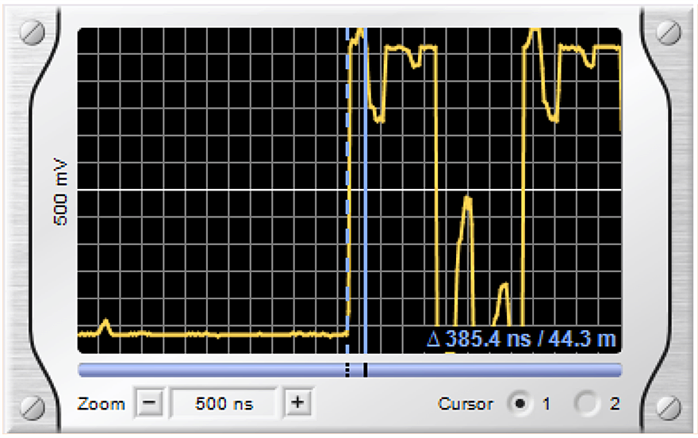Click the solid cursor marker on the slider bar
Screen dimensions: 698x438
point(365,370)
